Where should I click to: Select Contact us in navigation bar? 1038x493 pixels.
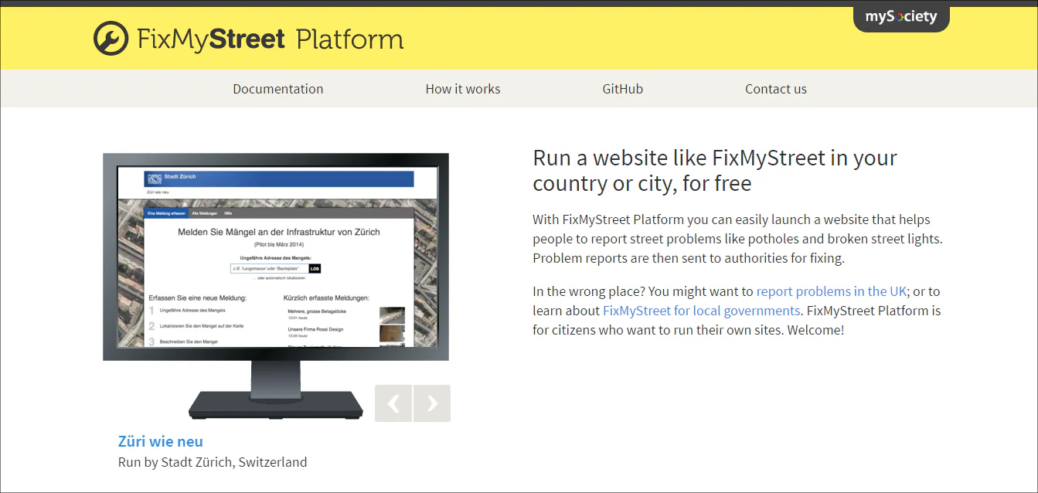coord(776,89)
